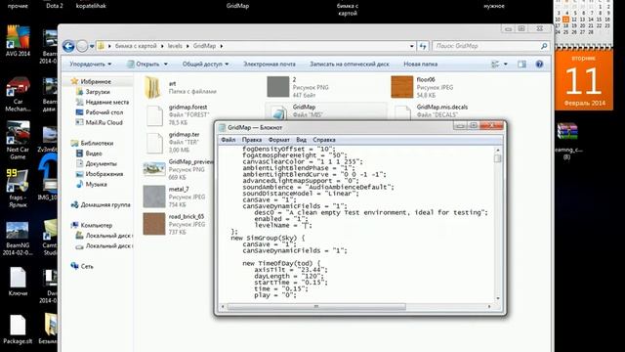Open address bar history dropdown arrow
The width and height of the screenshot is (625, 352).
tap(412, 46)
